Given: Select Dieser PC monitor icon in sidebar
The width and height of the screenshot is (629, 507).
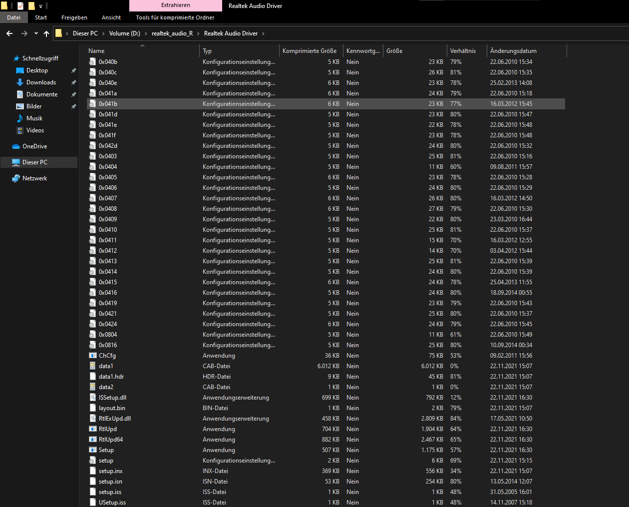Looking at the screenshot, I should point(16,162).
